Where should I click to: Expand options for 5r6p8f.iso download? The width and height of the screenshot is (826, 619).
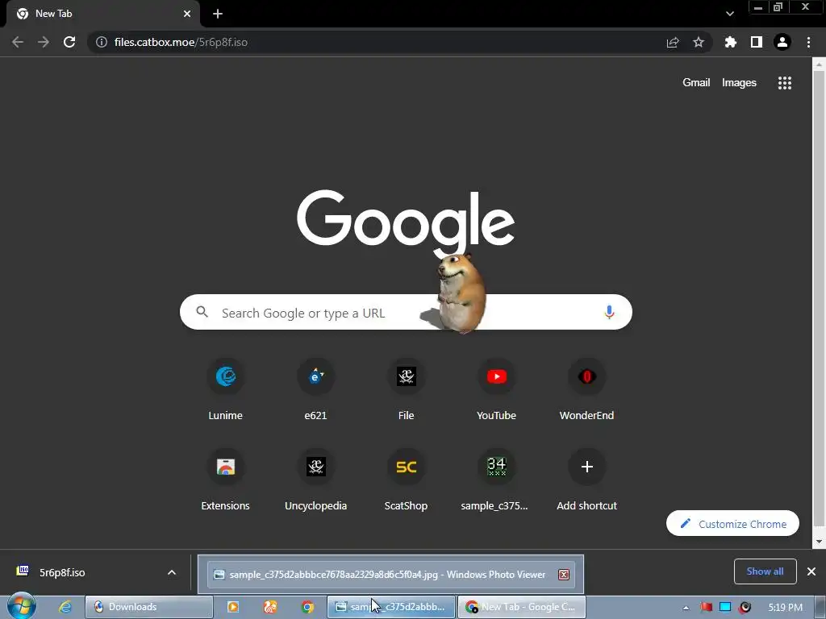pos(172,572)
